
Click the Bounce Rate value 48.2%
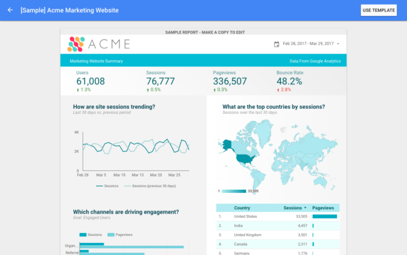pos(289,82)
